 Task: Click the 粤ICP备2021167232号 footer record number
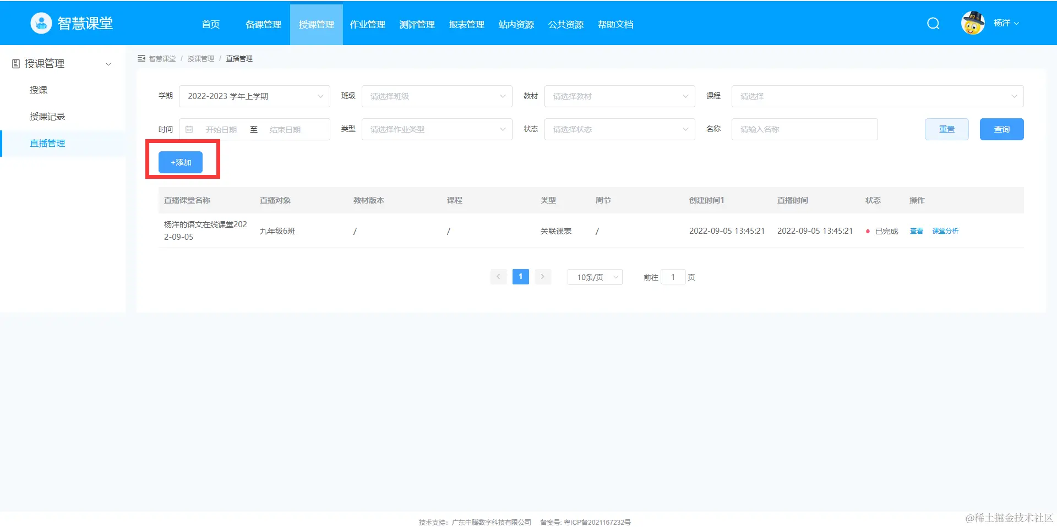[x=597, y=522]
